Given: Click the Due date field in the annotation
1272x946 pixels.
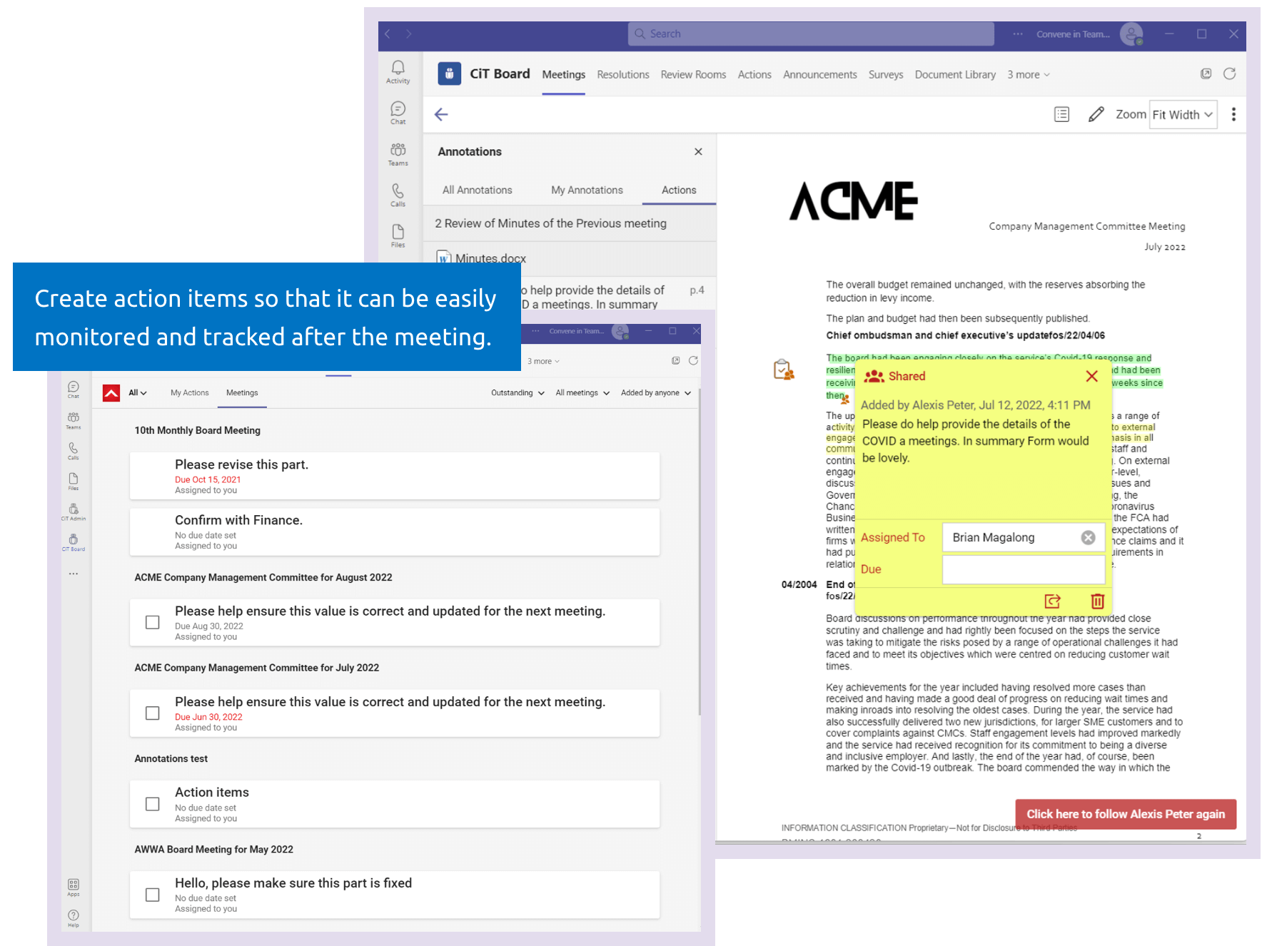Looking at the screenshot, I should click(1023, 569).
